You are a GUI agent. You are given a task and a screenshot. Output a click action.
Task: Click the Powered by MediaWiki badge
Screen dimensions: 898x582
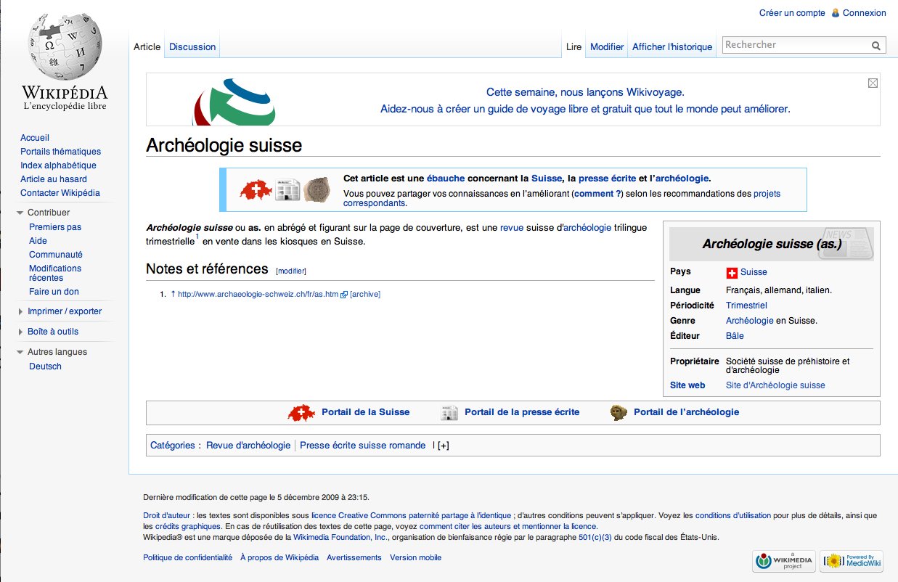(x=851, y=561)
